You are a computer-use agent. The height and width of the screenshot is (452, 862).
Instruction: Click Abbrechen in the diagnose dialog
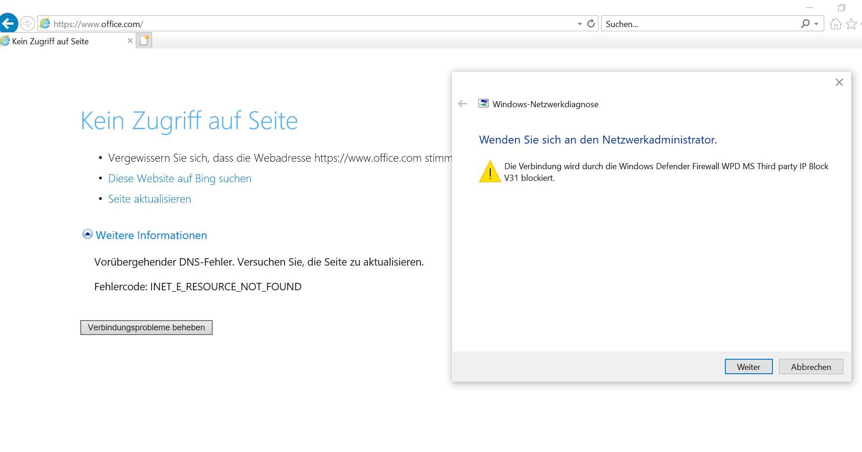click(811, 367)
